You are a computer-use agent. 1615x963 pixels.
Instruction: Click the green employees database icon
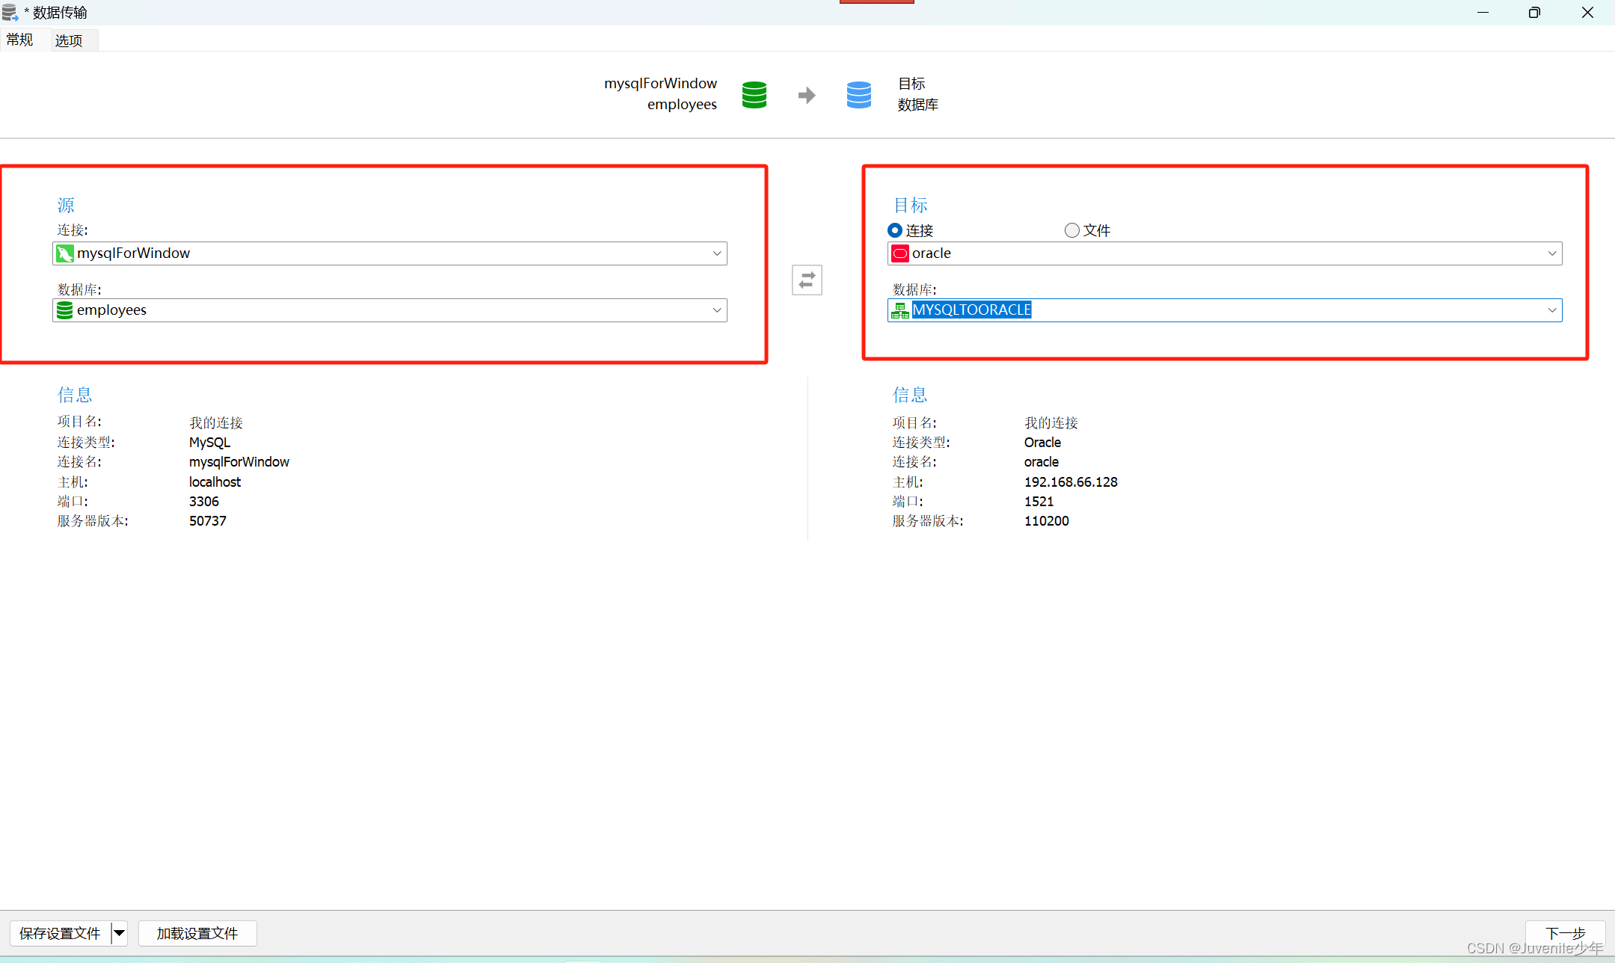coord(65,310)
